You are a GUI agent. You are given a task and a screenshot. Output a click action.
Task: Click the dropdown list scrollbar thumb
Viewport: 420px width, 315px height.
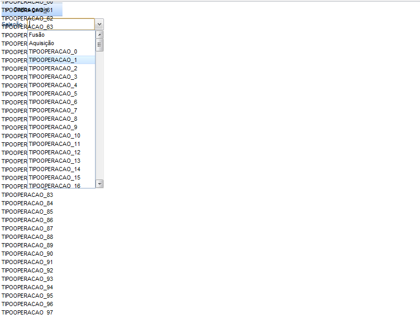tap(100, 45)
